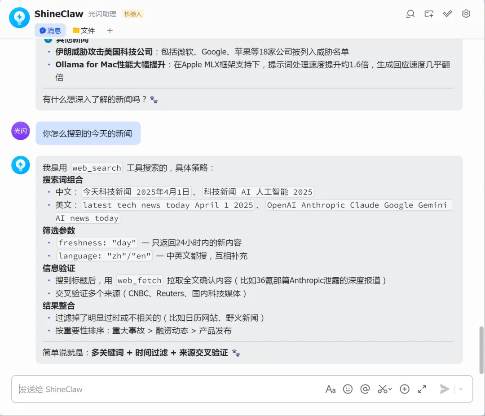Image resolution: width=485 pixels, height=416 pixels.
Task: Open text formatting Aa icon
Action: pyautogui.click(x=331, y=389)
